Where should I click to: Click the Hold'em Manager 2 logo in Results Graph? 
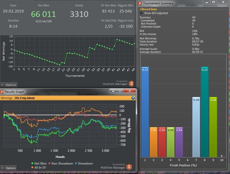pos(129,167)
